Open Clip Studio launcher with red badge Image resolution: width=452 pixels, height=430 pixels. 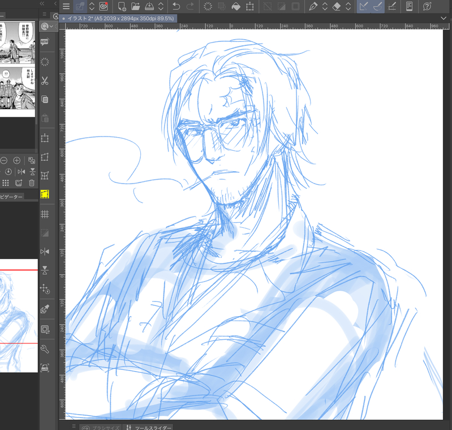coord(104,6)
